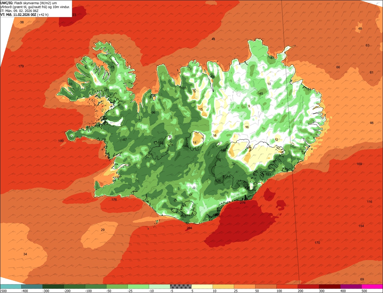
Task: Click the -57 value on the northeast peninsula
Action: click(272, 58)
